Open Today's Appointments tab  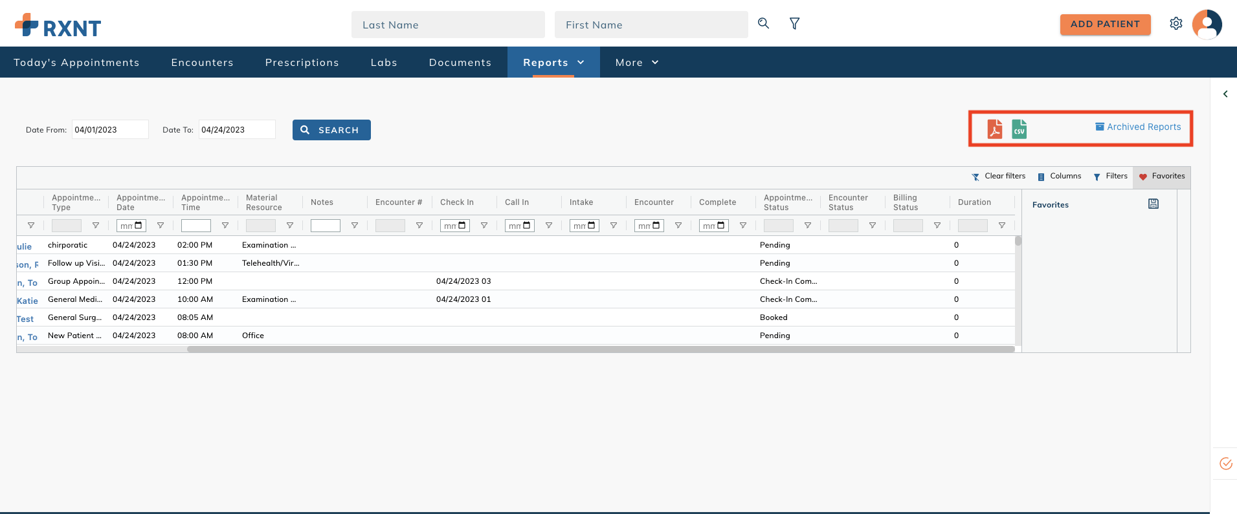[x=76, y=62]
